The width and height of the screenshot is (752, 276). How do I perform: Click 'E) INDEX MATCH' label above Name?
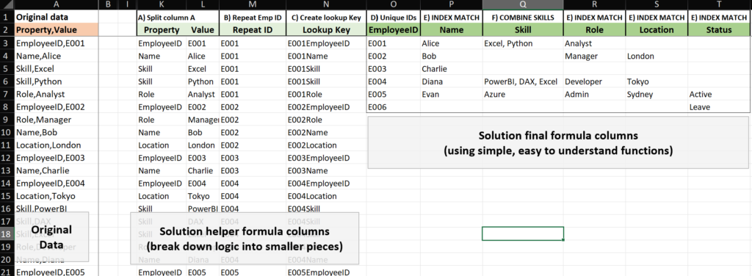(x=452, y=18)
